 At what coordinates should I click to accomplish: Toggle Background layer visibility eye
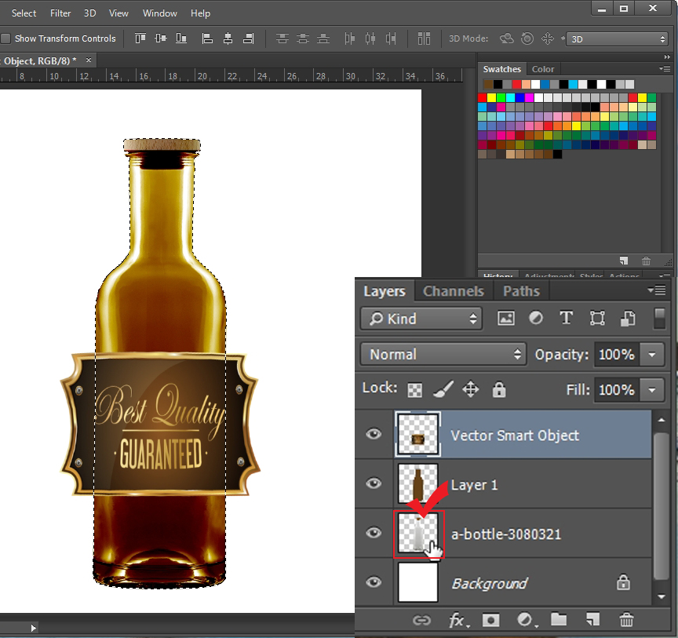(x=374, y=582)
